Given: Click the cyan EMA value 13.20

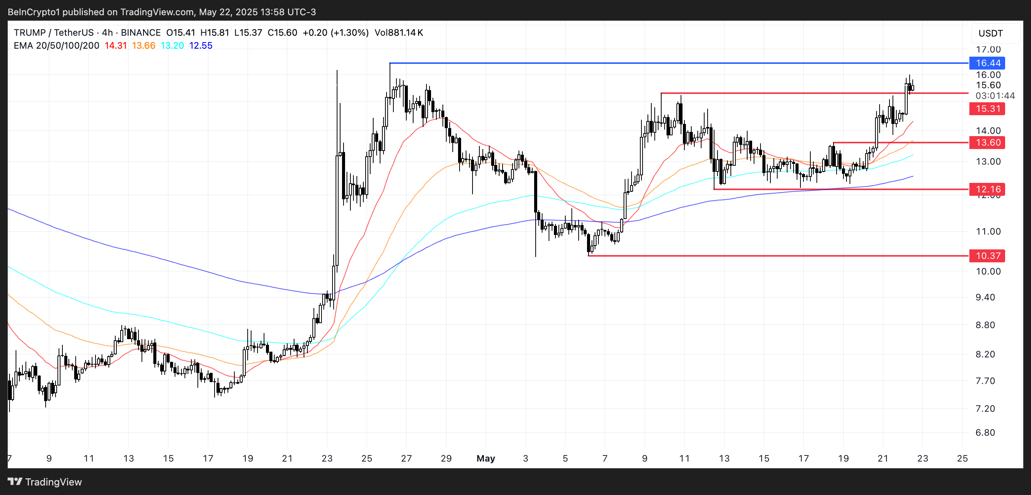Looking at the screenshot, I should click(172, 46).
